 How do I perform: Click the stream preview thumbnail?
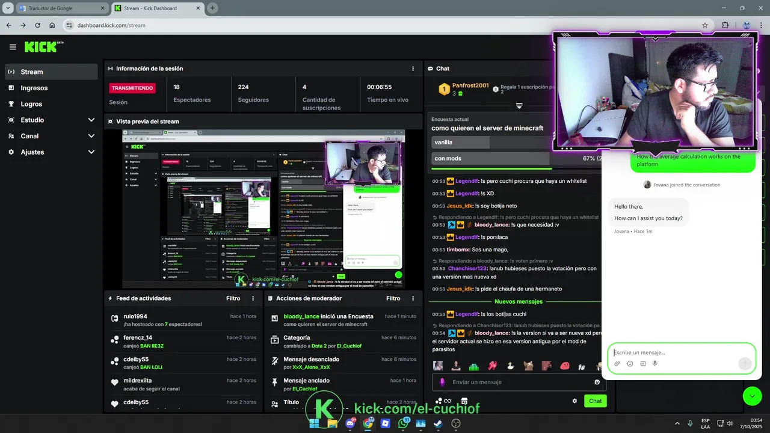(263, 208)
